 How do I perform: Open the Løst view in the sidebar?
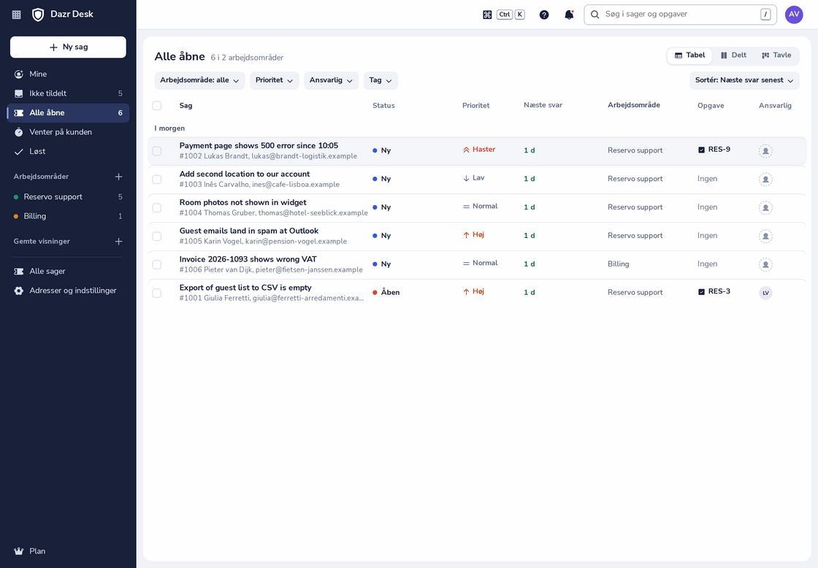(x=68, y=151)
